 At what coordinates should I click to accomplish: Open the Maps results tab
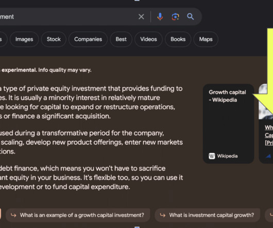coord(206,39)
